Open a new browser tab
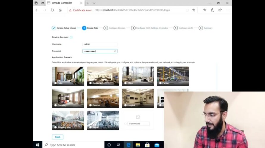Viewport: 265px width, 148px height. 88,3
